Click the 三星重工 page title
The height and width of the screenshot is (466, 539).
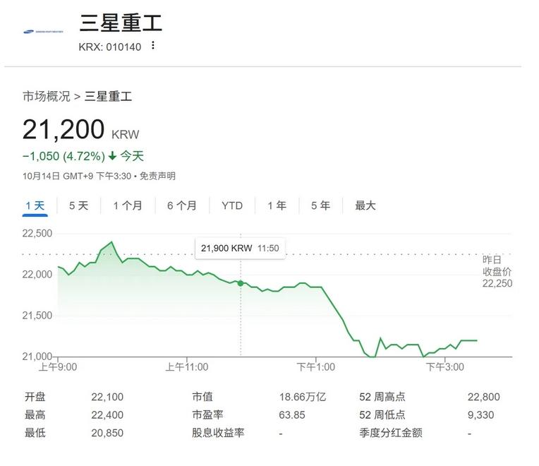pos(121,23)
